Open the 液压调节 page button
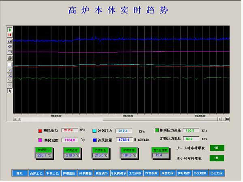This screenshot has height=182, width=243. tap(102, 173)
